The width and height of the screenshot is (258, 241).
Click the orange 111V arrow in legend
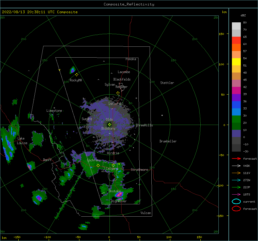(236, 173)
